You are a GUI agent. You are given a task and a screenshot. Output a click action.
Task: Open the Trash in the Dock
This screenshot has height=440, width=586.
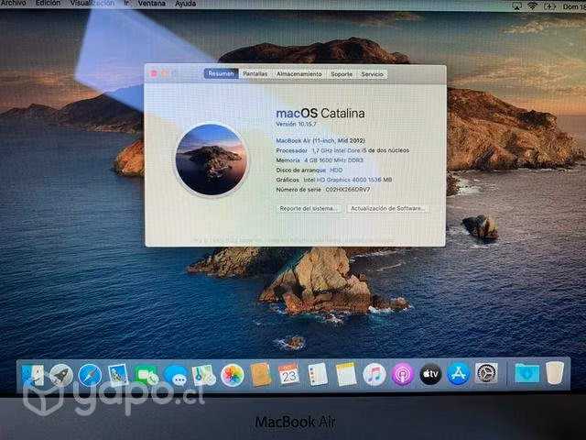555,372
